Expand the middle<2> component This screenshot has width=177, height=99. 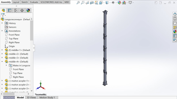(x=2, y=54)
